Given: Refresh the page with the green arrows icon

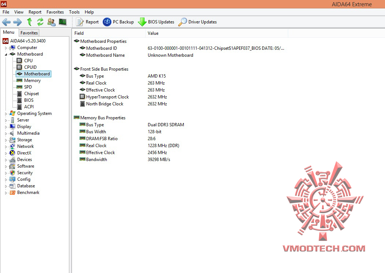Looking at the screenshot, I should click(x=40, y=22).
